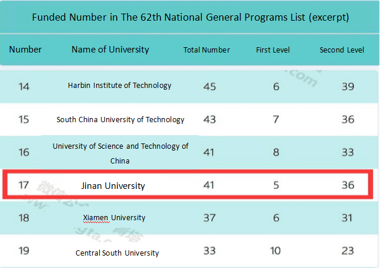The width and height of the screenshot is (380, 268).
Task: Select rank number 16 cell
Action: point(24,152)
